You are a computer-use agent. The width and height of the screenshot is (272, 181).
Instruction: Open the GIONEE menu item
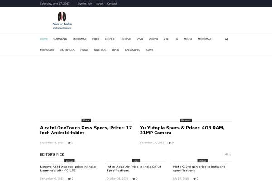(110, 39)
